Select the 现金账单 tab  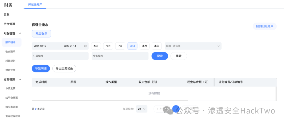pyautogui.click(x=42, y=34)
